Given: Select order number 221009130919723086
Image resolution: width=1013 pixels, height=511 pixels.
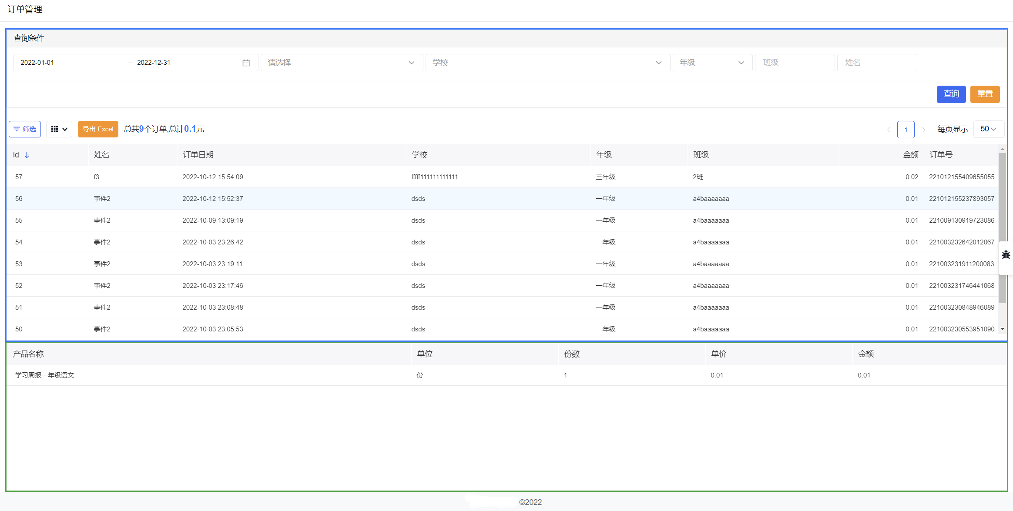Looking at the screenshot, I should tap(502, 220).
